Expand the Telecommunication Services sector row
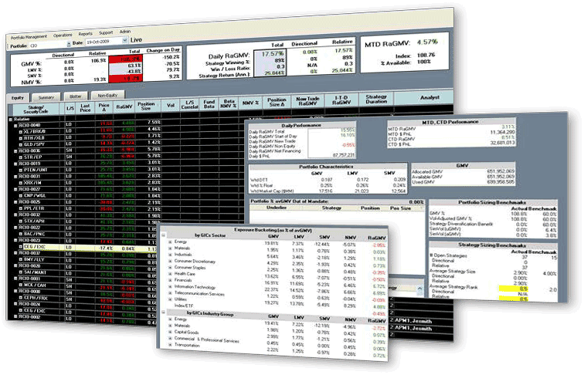The height and width of the screenshot is (375, 584). [171, 293]
